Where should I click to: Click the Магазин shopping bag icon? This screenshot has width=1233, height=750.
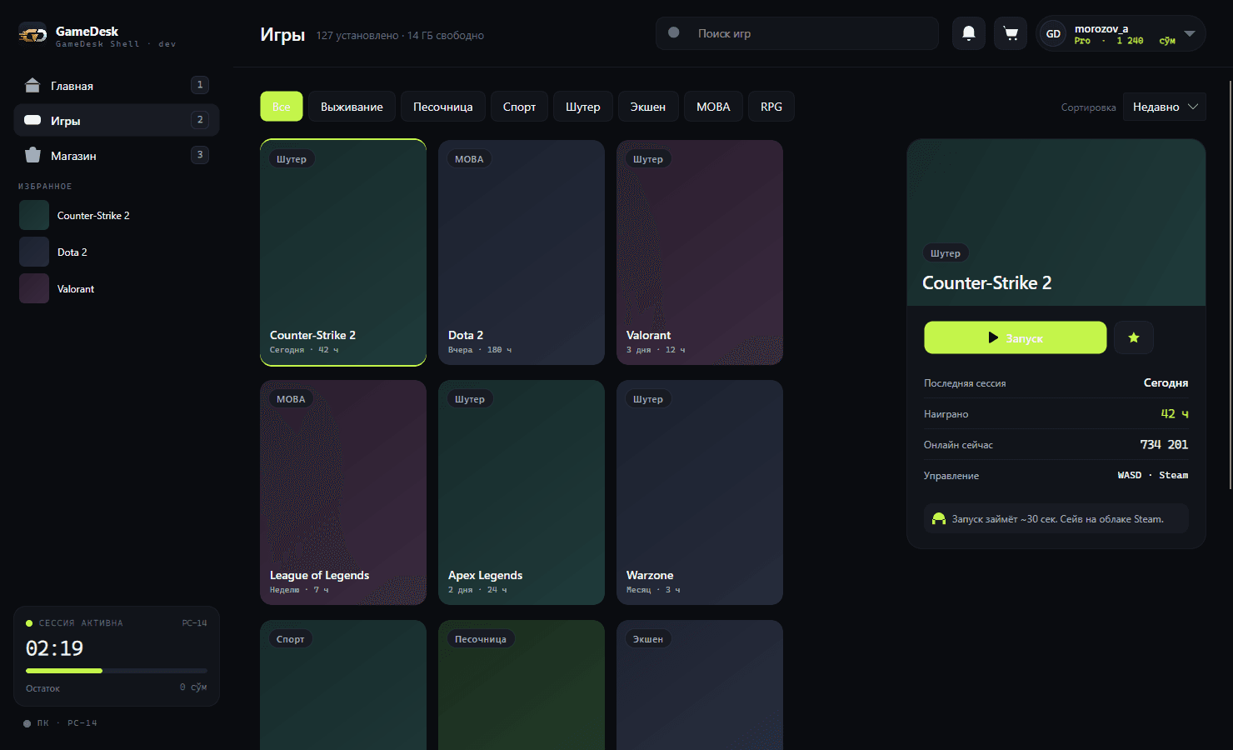click(32, 155)
